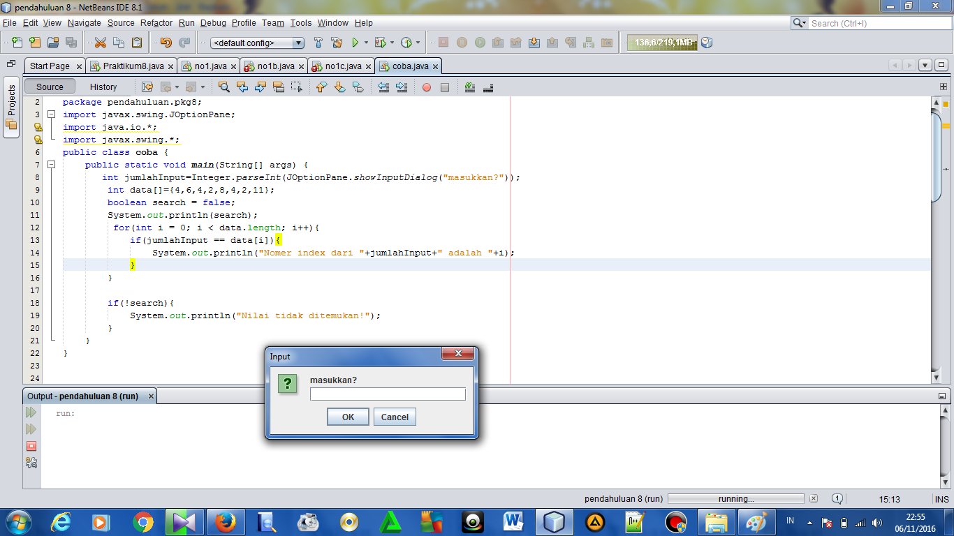
Task: Confirm the Input dialog with OK
Action: [x=348, y=417]
